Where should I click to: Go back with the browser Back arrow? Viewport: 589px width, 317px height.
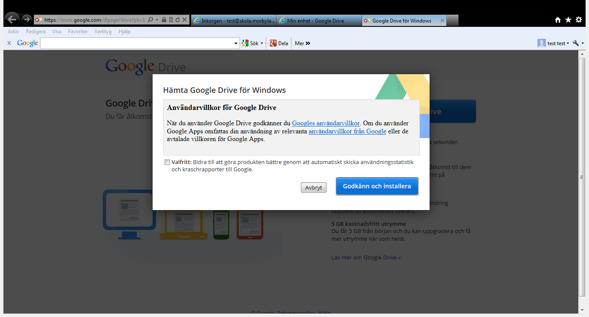pyautogui.click(x=12, y=19)
